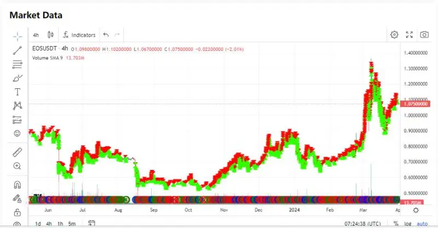Select the trend line drawing tool
438x228 pixels.
18,50
